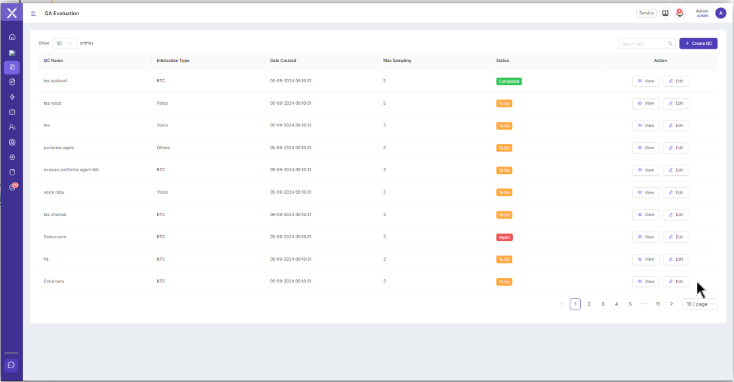This screenshot has width=734, height=382.
Task: View the ha row
Action: [646, 259]
